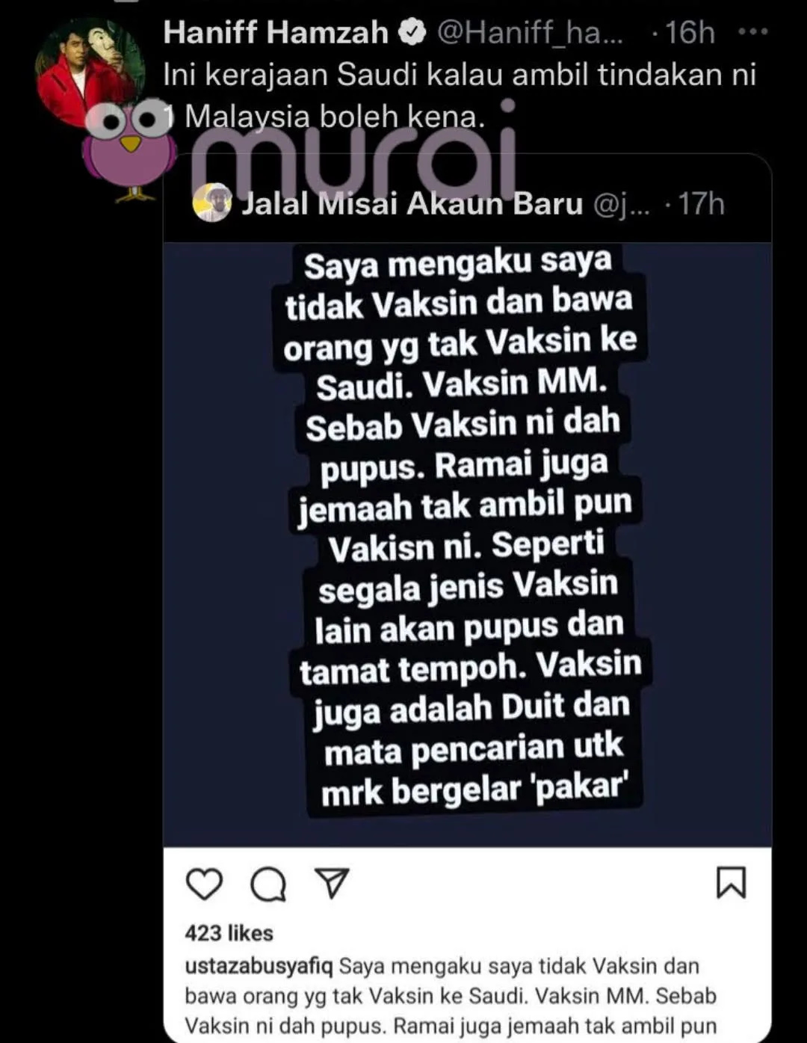Viewport: 807px width, 1043px height.
Task: Tap the bookmark save icon
Action: [x=731, y=882]
